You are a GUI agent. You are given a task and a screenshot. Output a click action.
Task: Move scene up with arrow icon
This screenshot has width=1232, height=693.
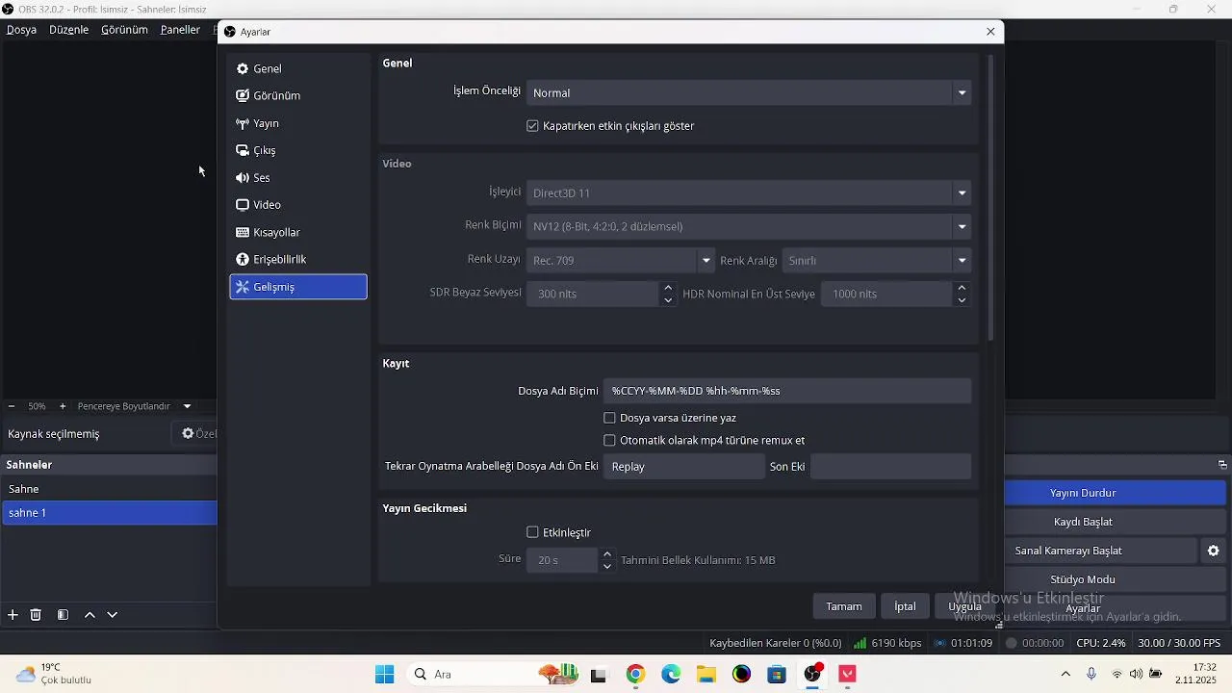(x=90, y=615)
